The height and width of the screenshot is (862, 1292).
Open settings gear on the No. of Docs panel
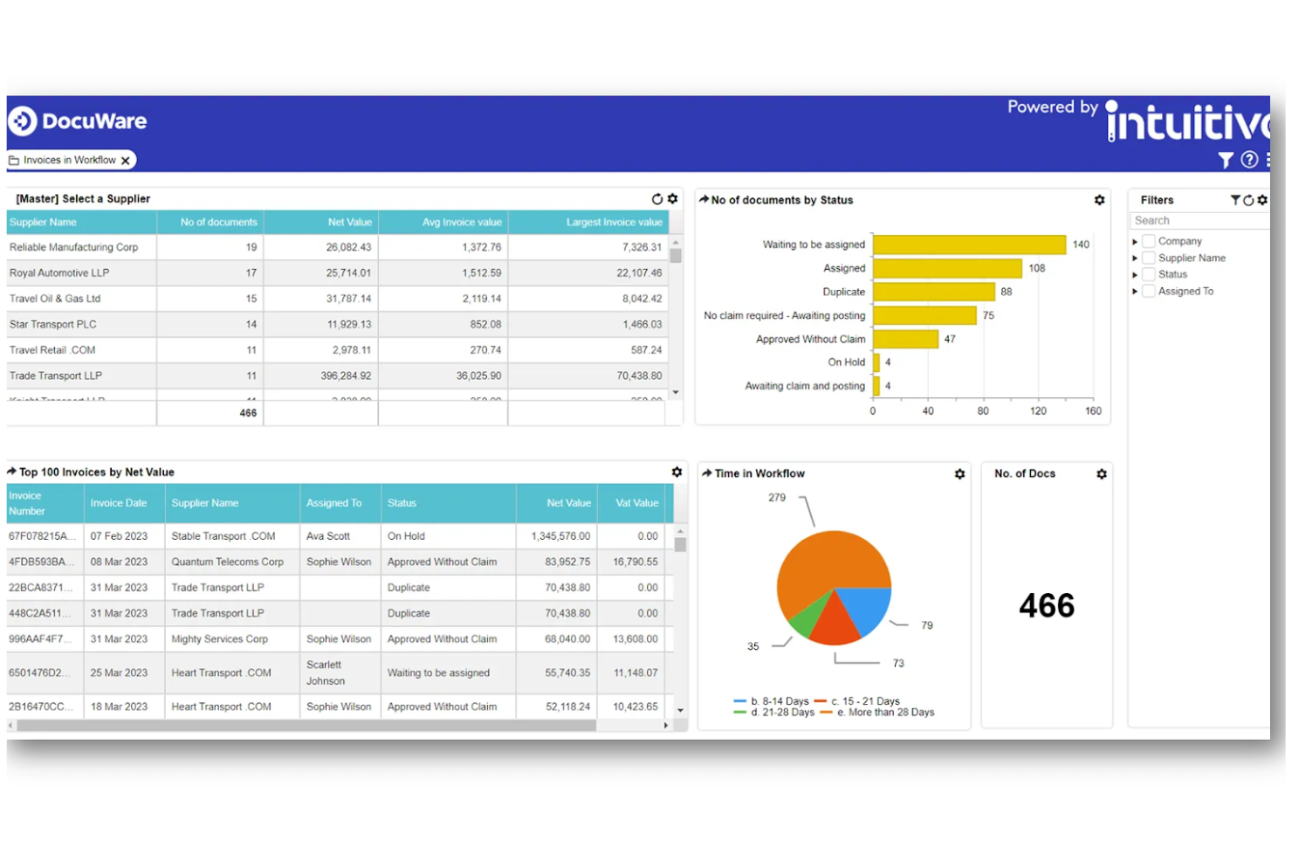coord(1101,473)
